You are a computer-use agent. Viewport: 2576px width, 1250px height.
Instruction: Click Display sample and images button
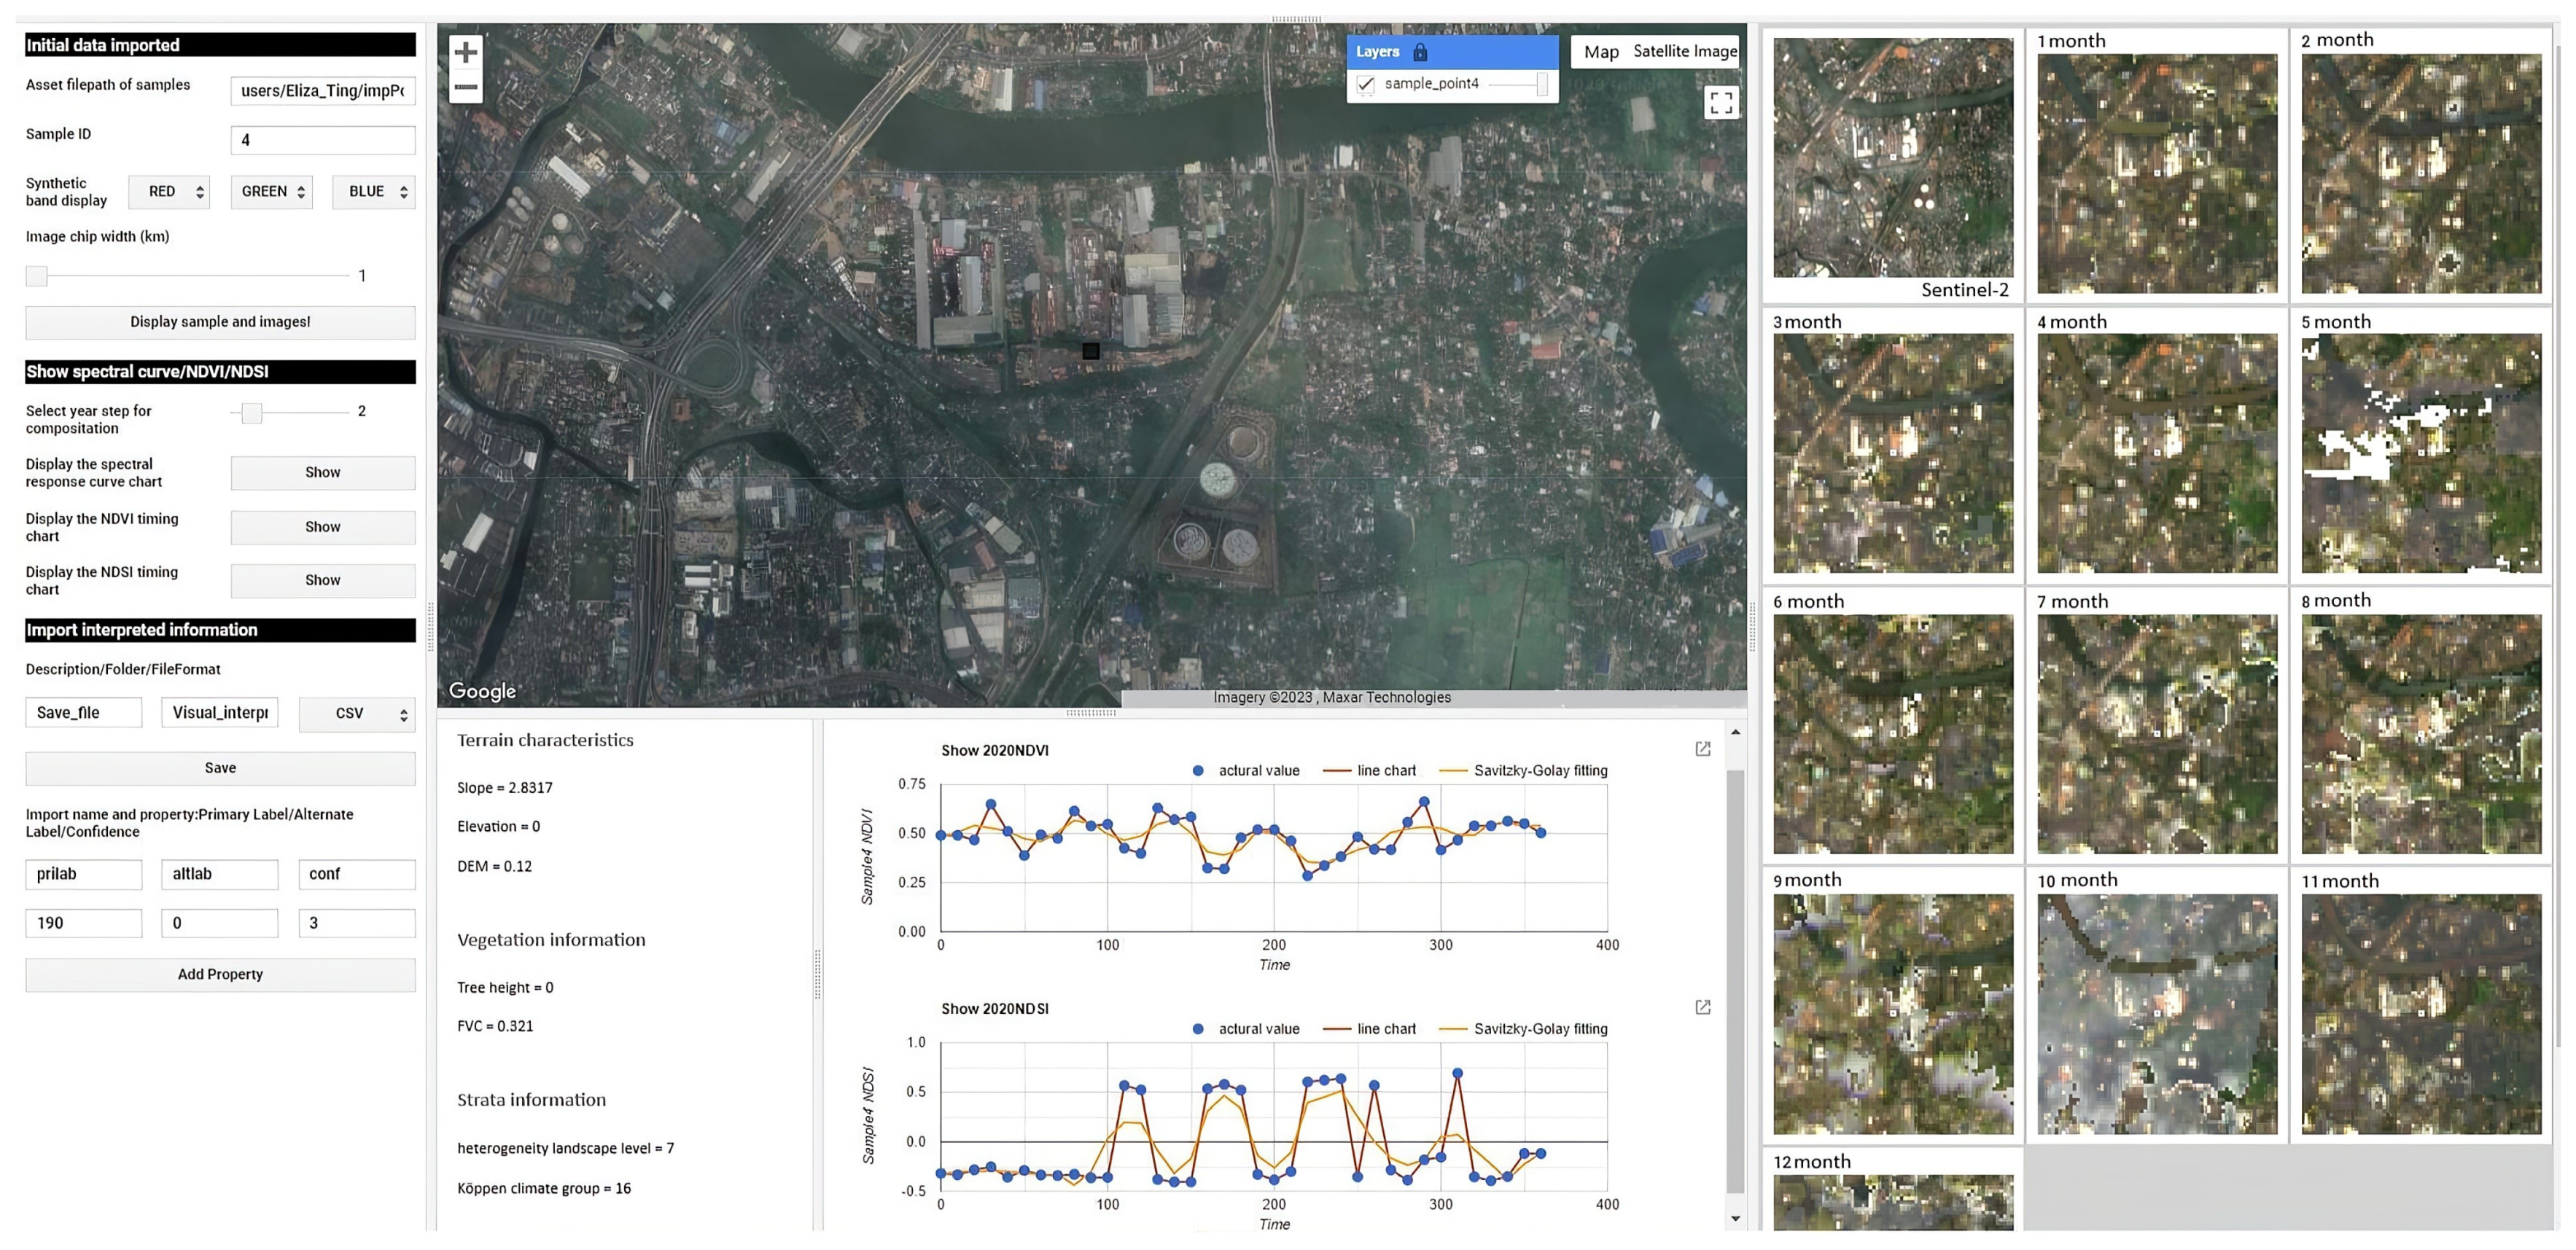[x=220, y=322]
